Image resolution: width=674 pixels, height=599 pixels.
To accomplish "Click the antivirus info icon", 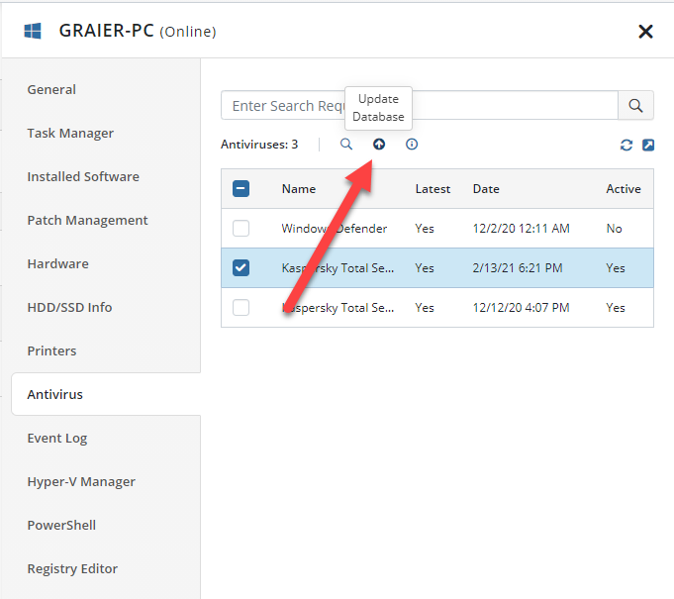I will click(412, 144).
